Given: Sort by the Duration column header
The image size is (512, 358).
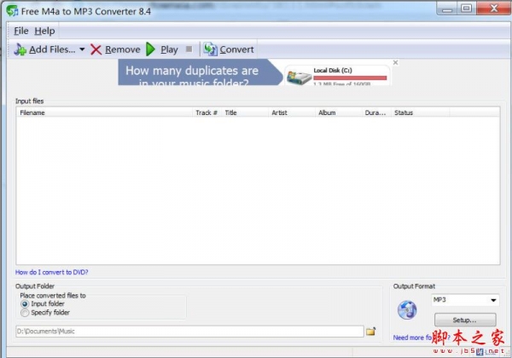Looking at the screenshot, I should (x=376, y=113).
